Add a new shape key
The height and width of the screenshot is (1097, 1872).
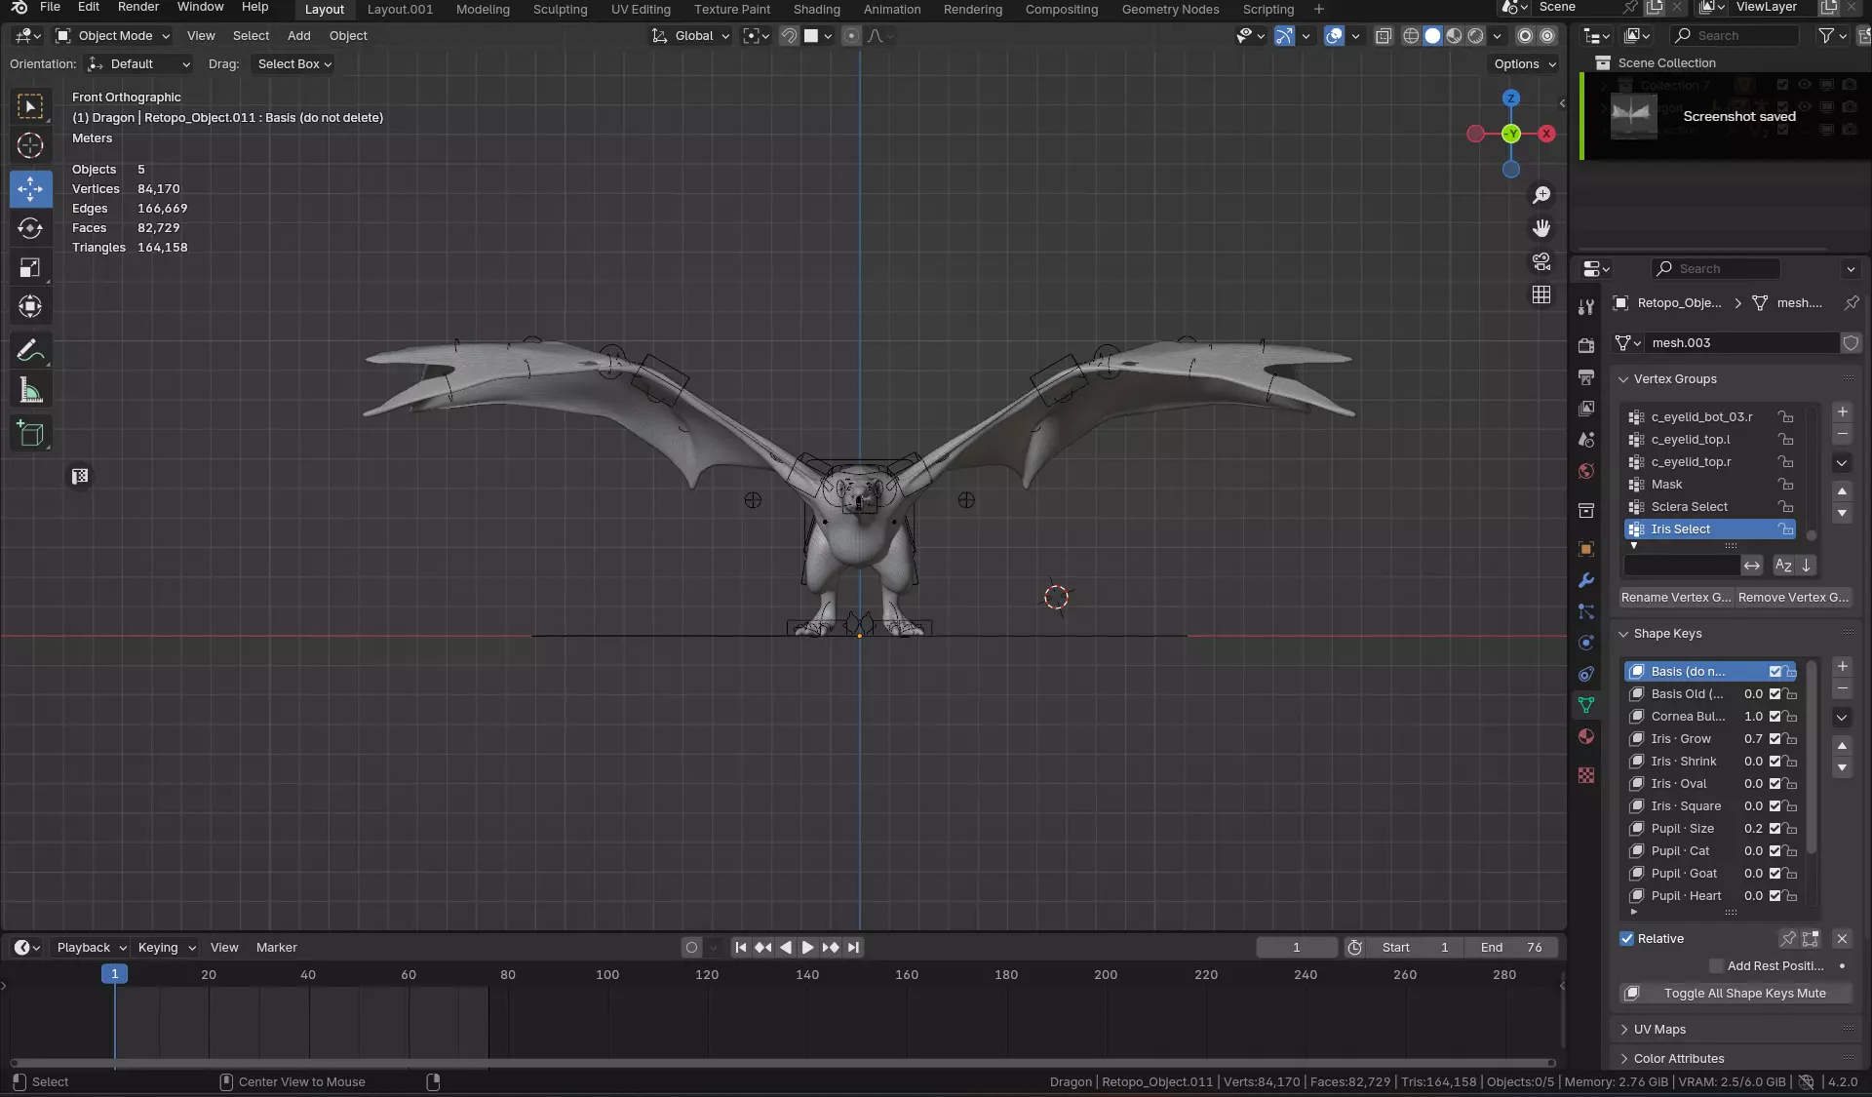coord(1843,667)
